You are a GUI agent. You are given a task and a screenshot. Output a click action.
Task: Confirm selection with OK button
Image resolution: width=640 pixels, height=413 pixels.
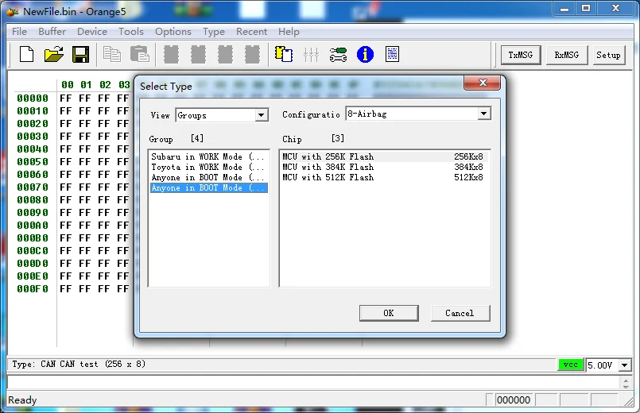389,313
